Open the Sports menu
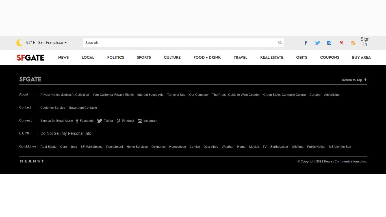386x217 pixels. [144, 57]
